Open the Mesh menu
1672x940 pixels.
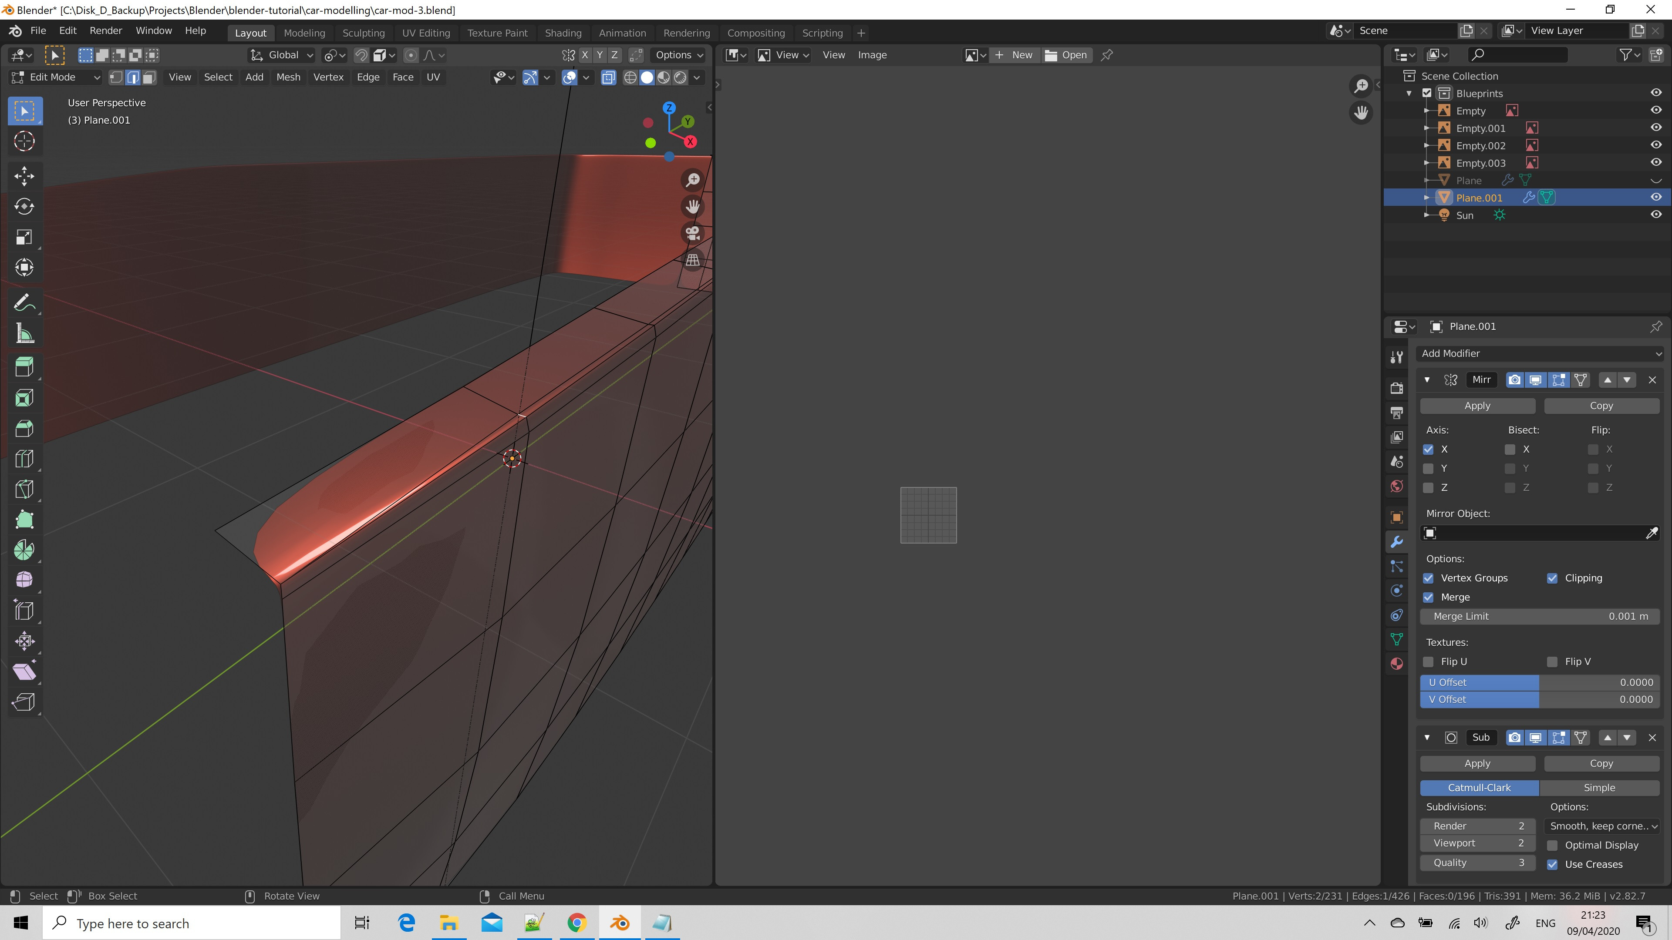(x=288, y=77)
